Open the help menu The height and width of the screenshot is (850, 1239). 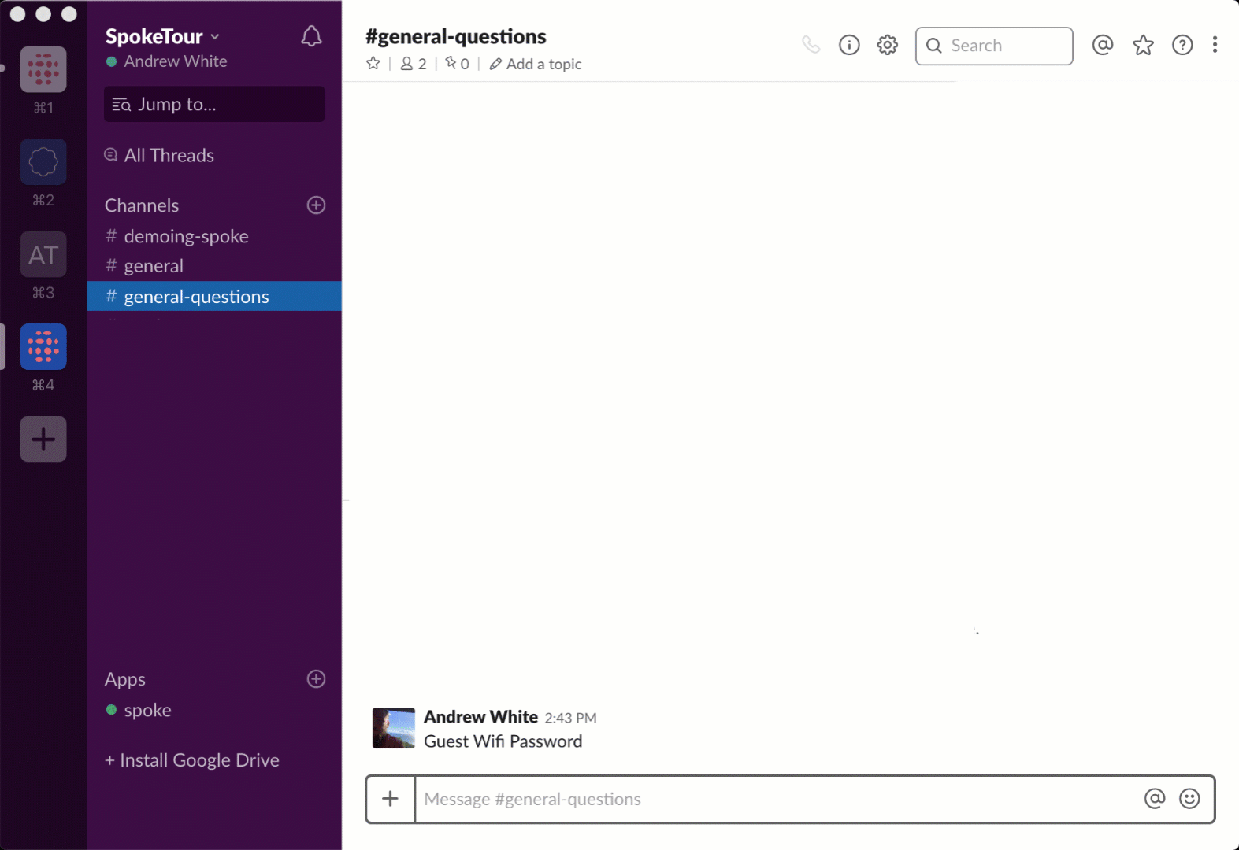pos(1182,45)
